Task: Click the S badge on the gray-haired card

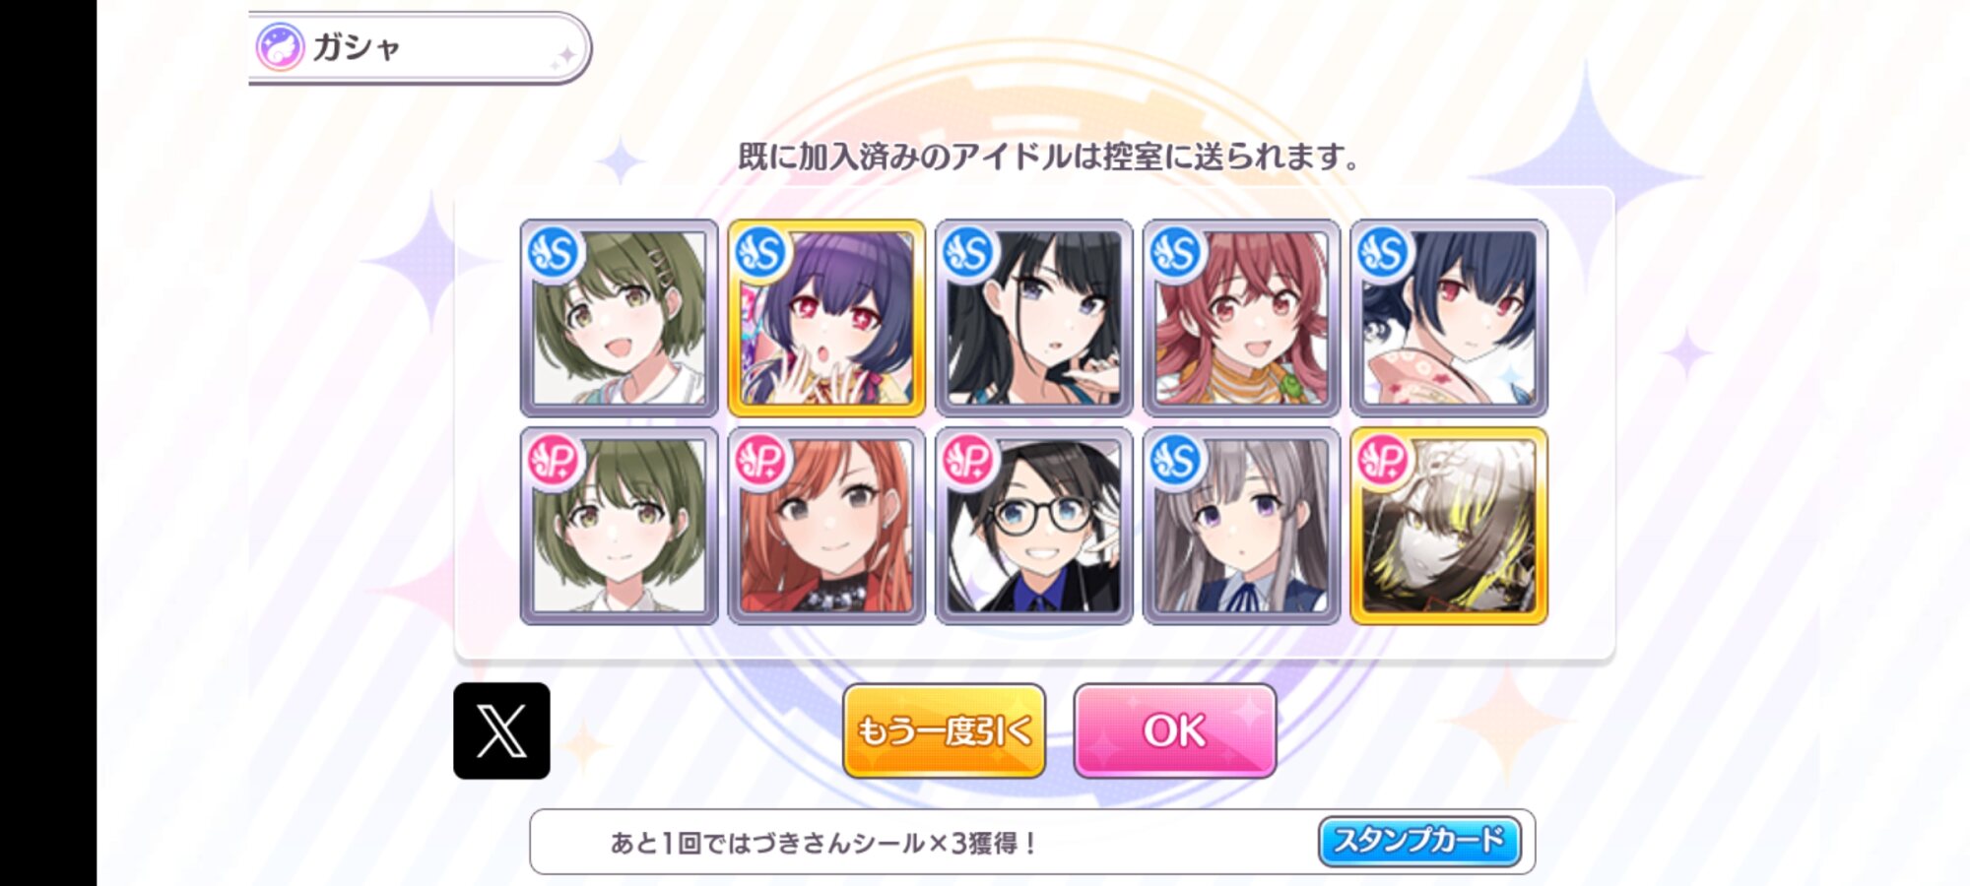Action: pos(1175,461)
